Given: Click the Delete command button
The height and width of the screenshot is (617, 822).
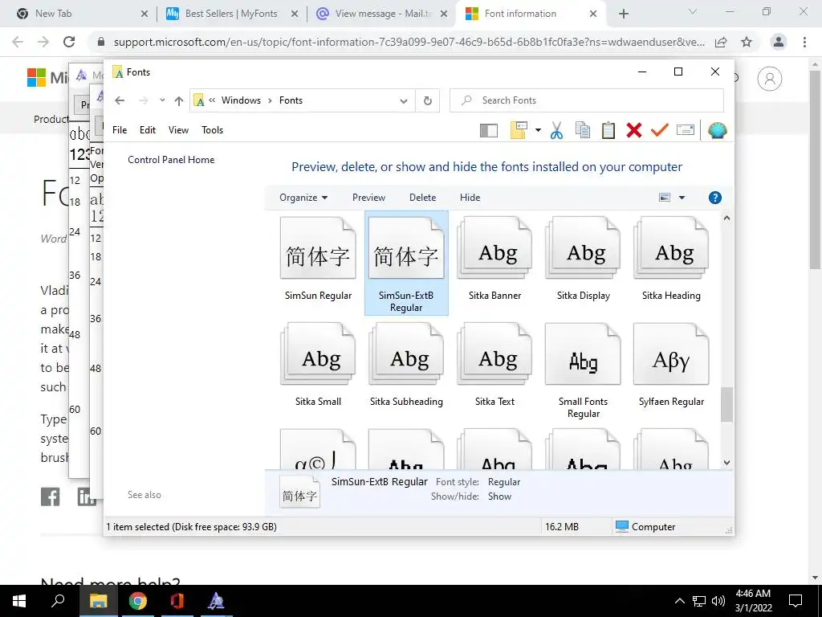Looking at the screenshot, I should click(422, 198).
